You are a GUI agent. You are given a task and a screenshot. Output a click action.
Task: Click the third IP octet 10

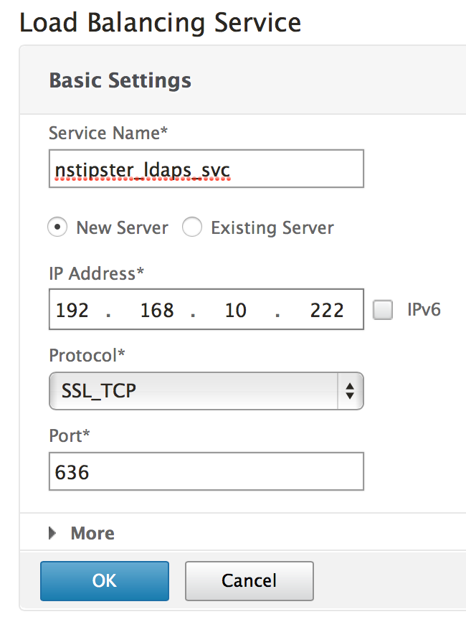(x=235, y=310)
